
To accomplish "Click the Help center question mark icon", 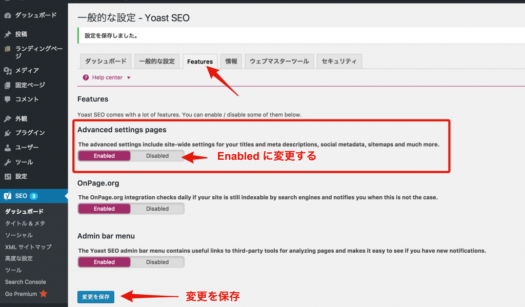I will click(x=86, y=77).
